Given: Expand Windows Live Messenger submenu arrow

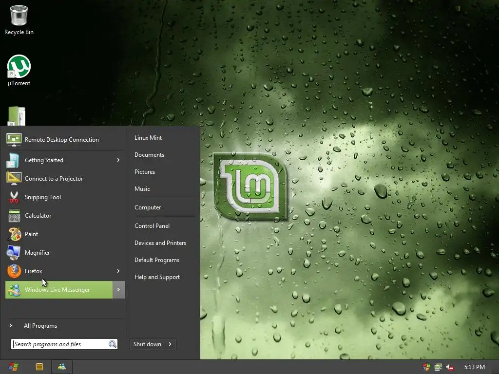Looking at the screenshot, I should click(x=119, y=290).
